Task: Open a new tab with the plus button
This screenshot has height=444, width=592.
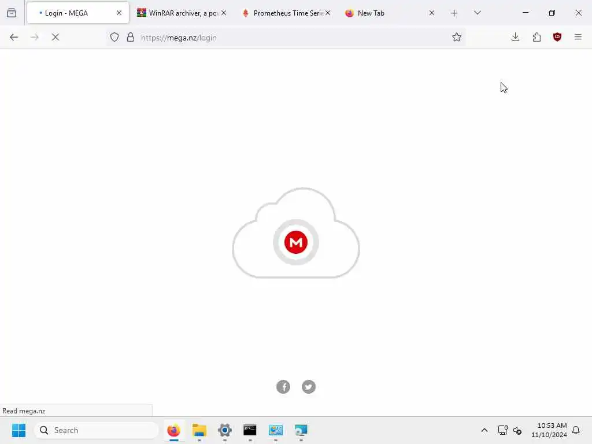Action: point(454,13)
